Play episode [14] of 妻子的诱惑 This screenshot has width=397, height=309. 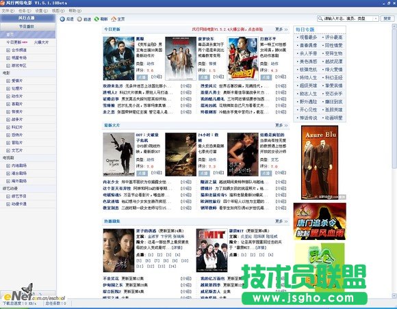click(x=172, y=266)
